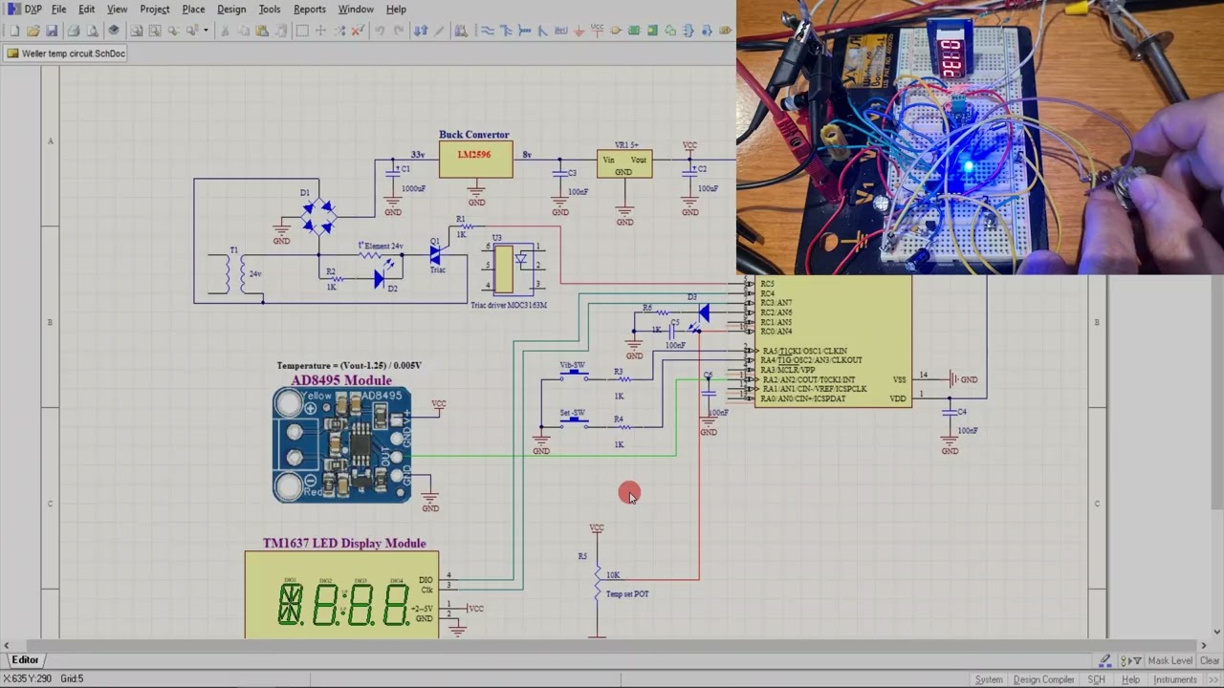The height and width of the screenshot is (688, 1224).
Task: Click the Fit Document zoom icon
Action: 137,31
